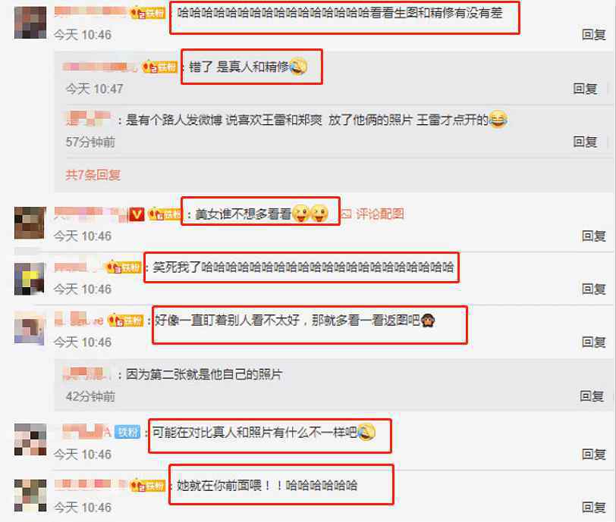Click the blue 铁粉 fan badge
The image size is (616, 522).
[x=127, y=432]
